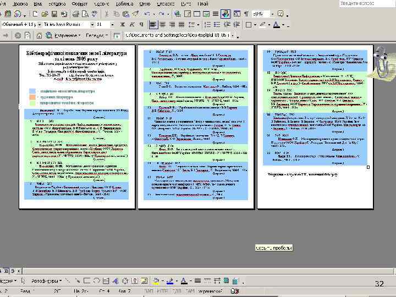Open the paragraph style dropdown
Viewport: 396px width, 297px height.
click(x=40, y=25)
